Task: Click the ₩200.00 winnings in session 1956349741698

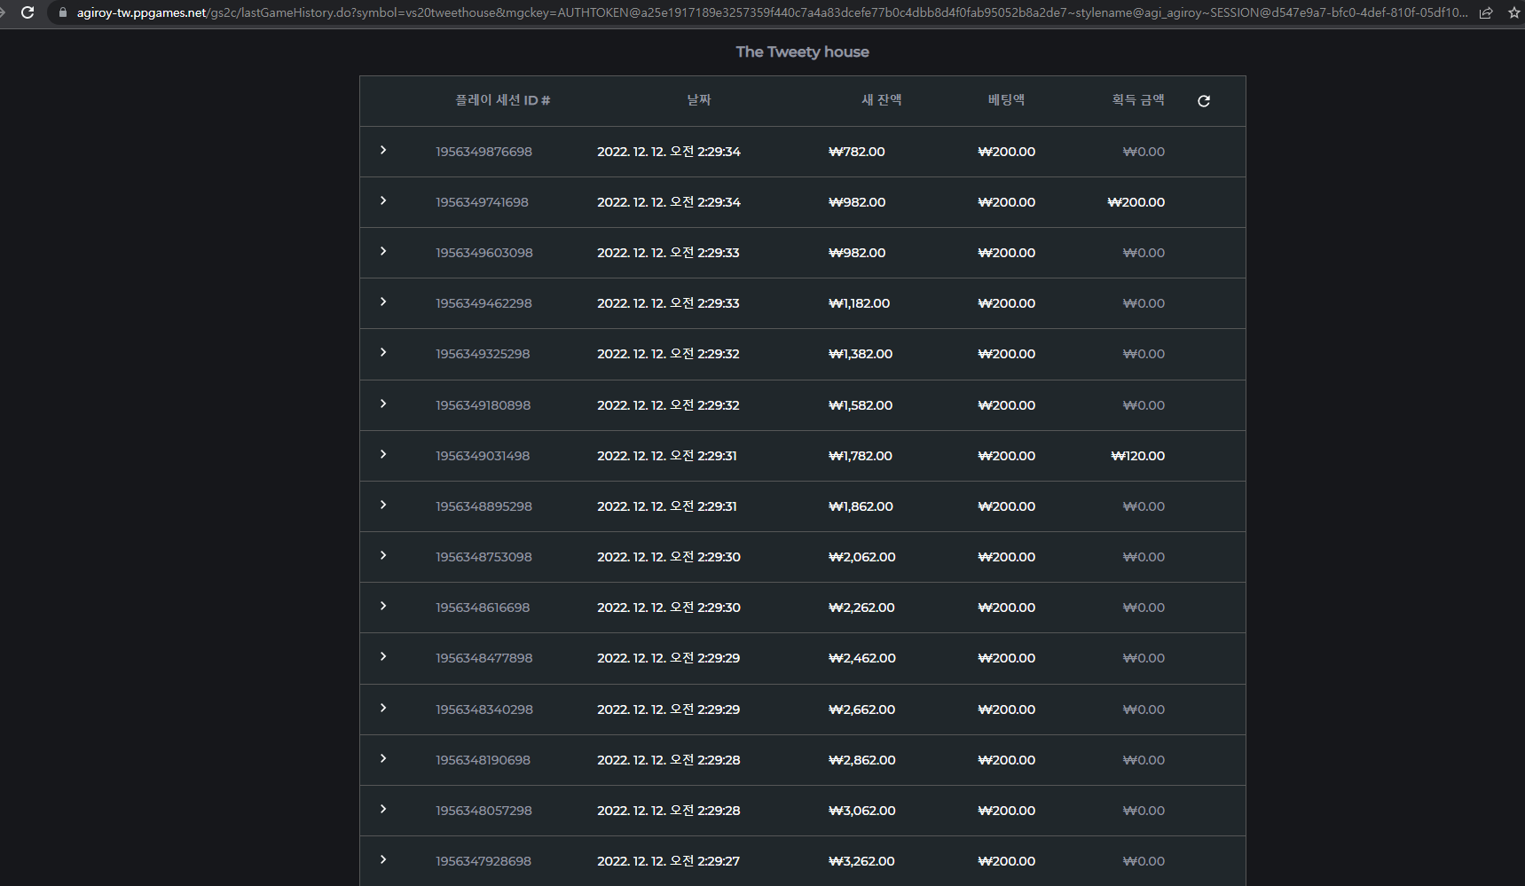Action: click(1136, 202)
